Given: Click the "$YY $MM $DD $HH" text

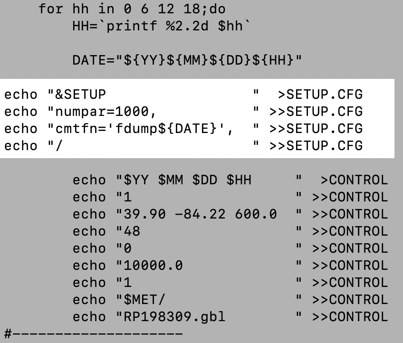Looking at the screenshot, I should 187,180.
